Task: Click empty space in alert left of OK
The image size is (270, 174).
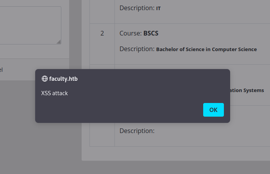Action: pyautogui.click(x=117, y=110)
